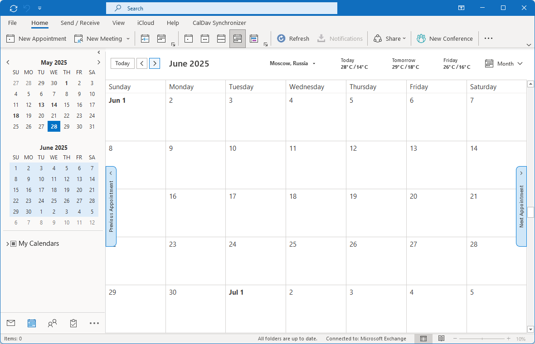Select May 28 in the mini calendar
This screenshot has height=344, width=535.
point(54,126)
